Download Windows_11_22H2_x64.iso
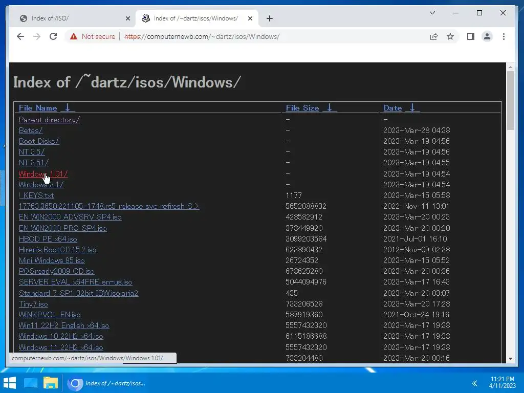 point(61,347)
